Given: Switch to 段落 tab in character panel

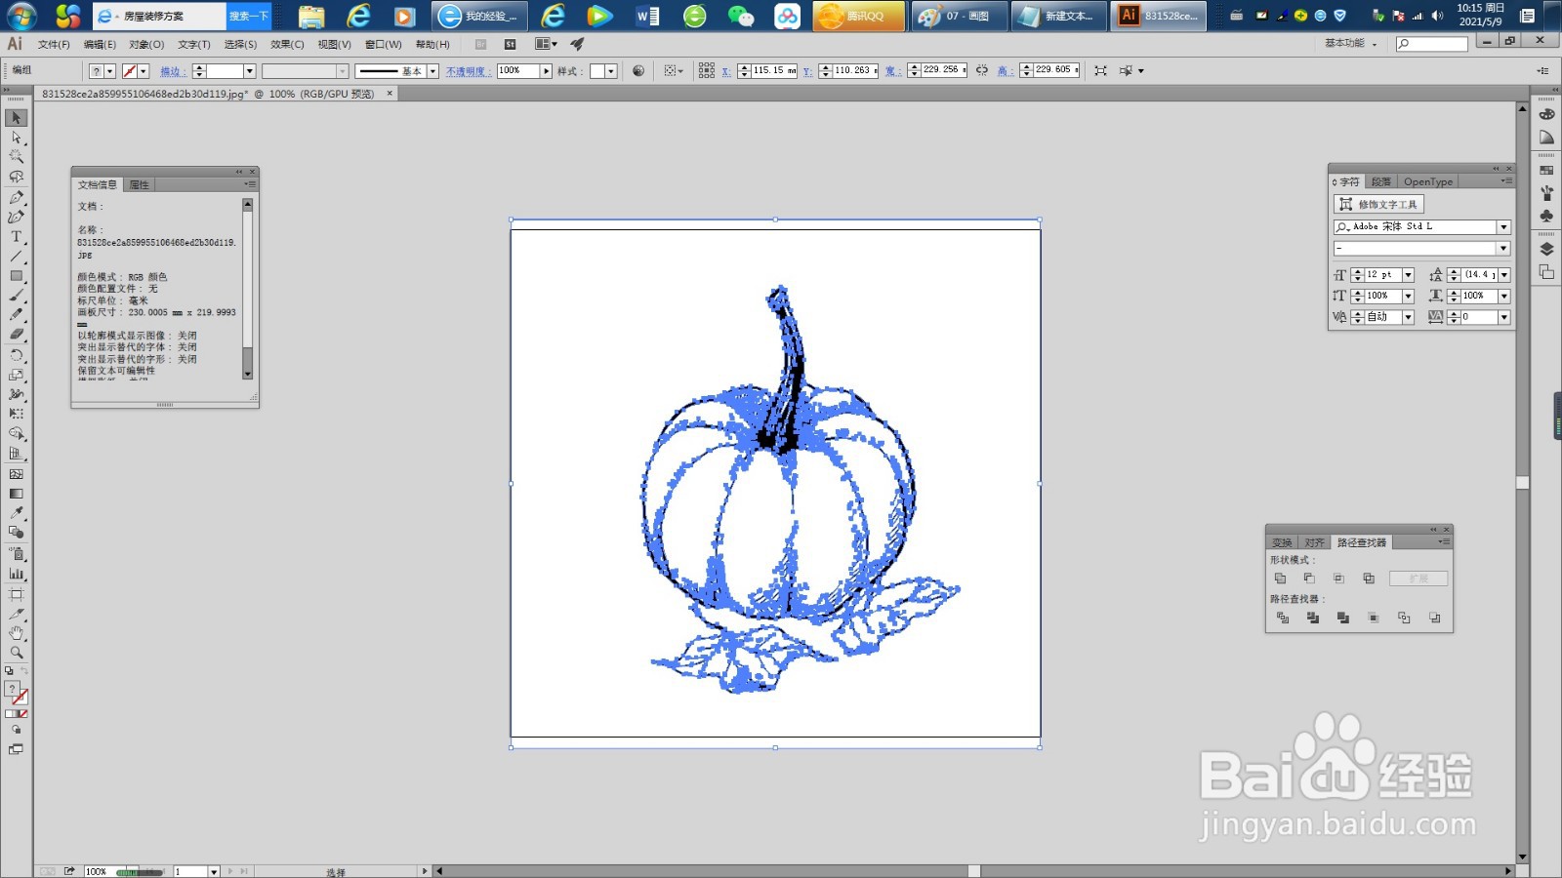Looking at the screenshot, I should pos(1380,181).
